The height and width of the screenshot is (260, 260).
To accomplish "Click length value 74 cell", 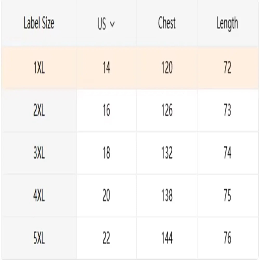I will (x=227, y=153).
